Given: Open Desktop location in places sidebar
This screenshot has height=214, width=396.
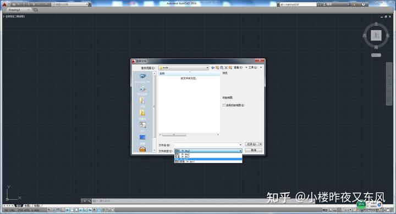Looking at the screenshot, I should 142,139.
